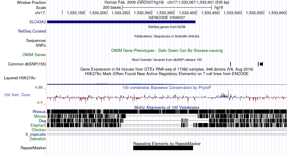This screenshot has height=155, width=287.
Task: Click the 4.88 conservation maximum value
Action: (x=39, y=87)
